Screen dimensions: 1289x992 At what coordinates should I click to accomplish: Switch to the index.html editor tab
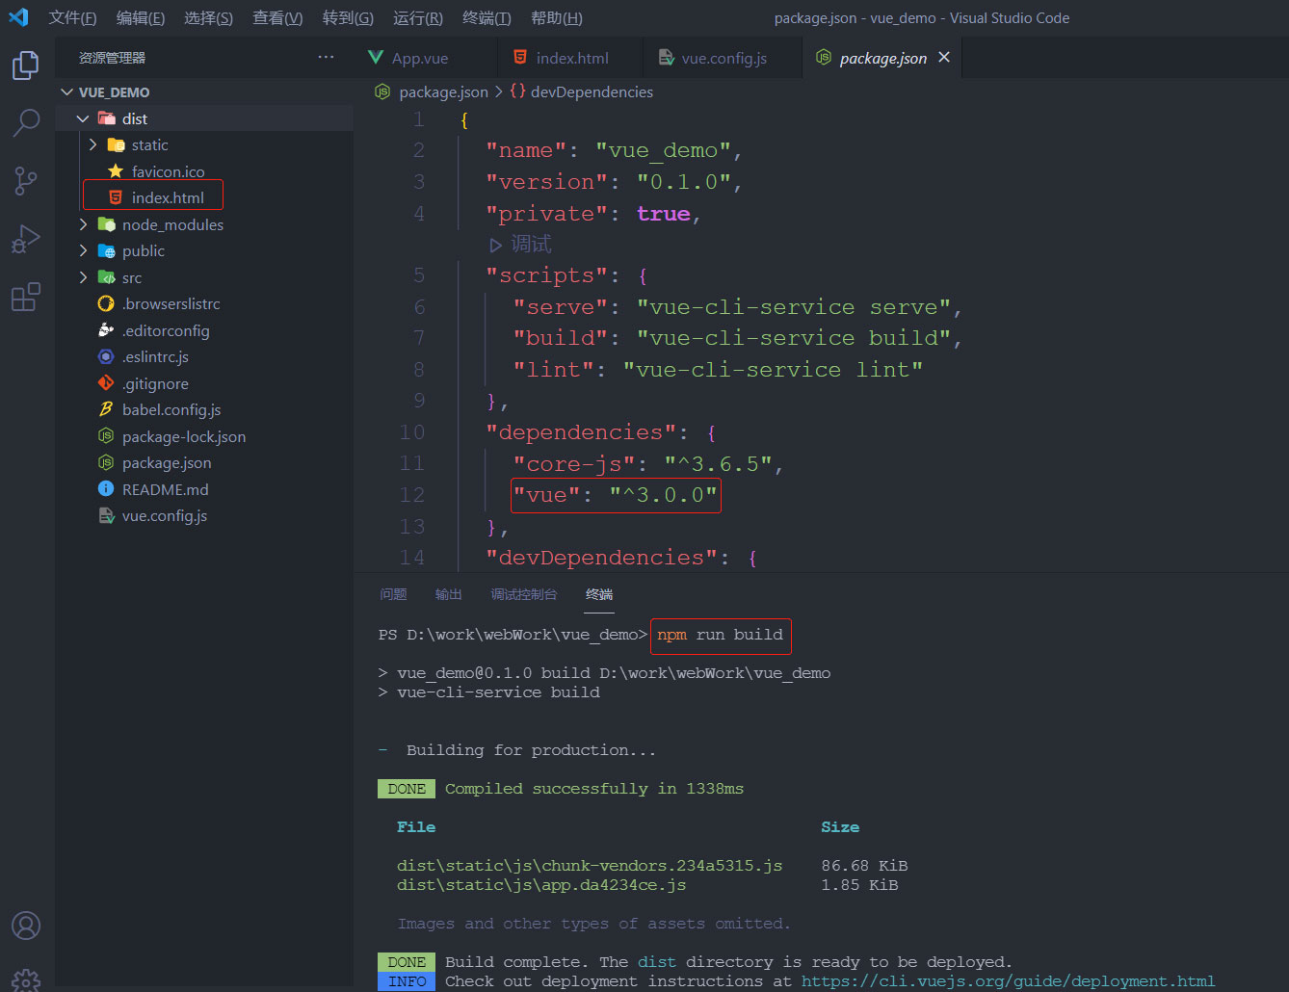coord(570,58)
